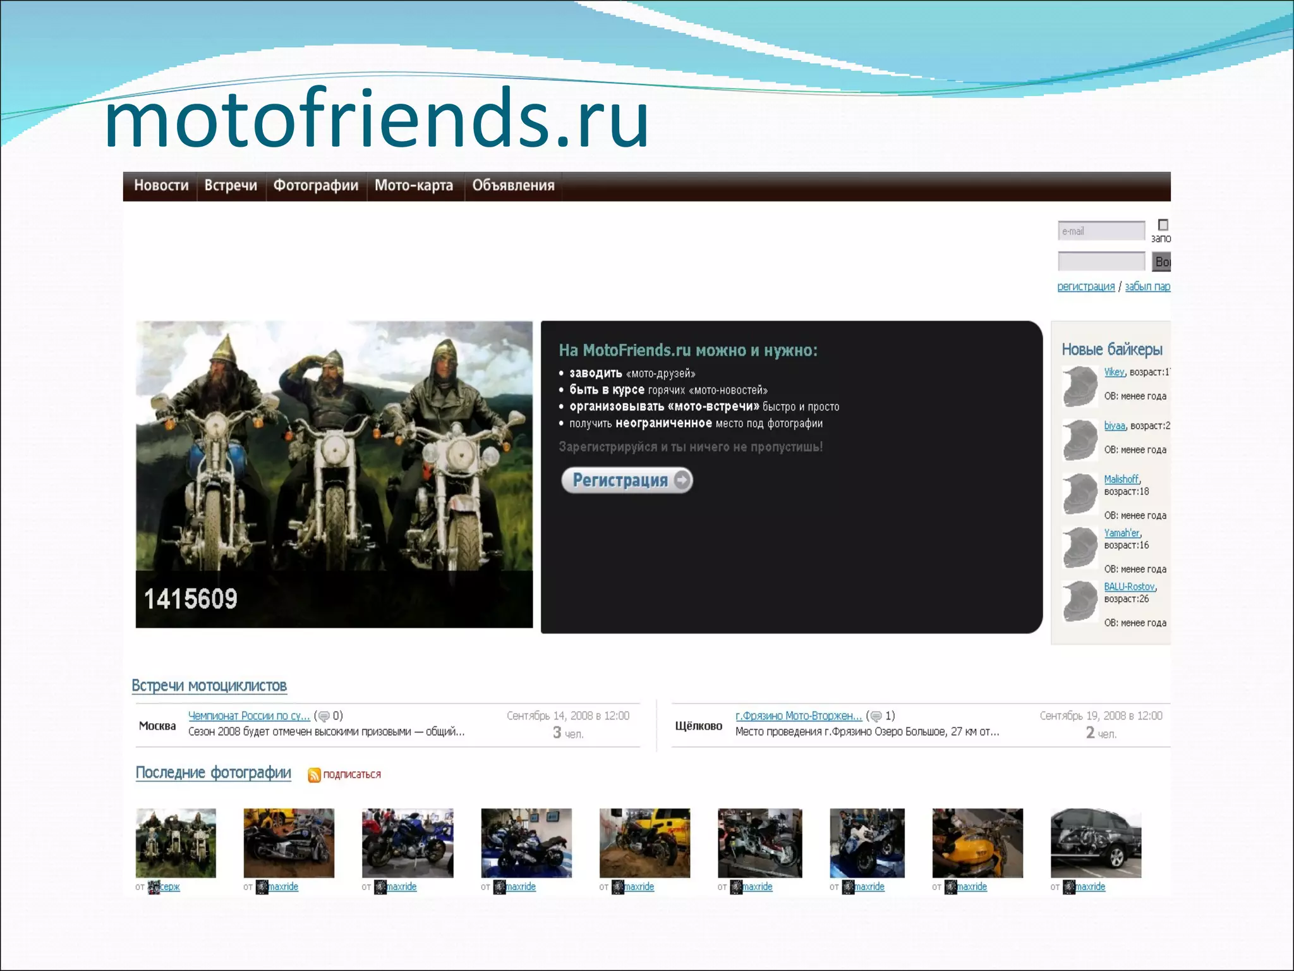Viewport: 1294px width, 971px height.
Task: Open the first photo thumbnail, by серж
Action: click(x=176, y=843)
